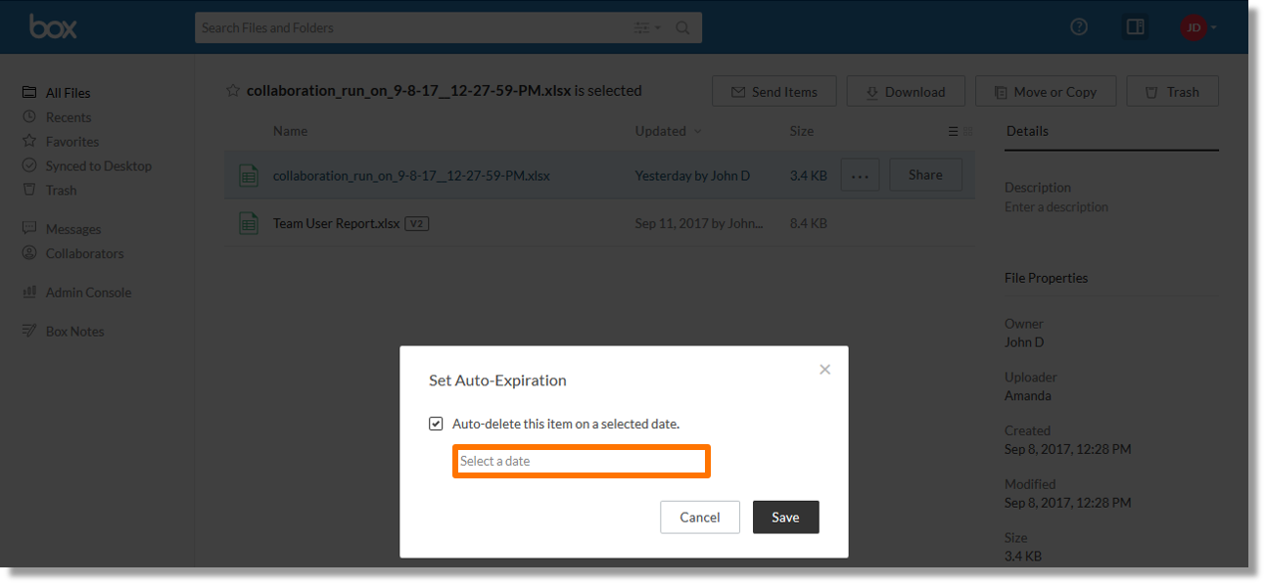Click the Synced to Desktop checkmark icon
Image resolution: width=1266 pixels, height=585 pixels.
(x=29, y=165)
